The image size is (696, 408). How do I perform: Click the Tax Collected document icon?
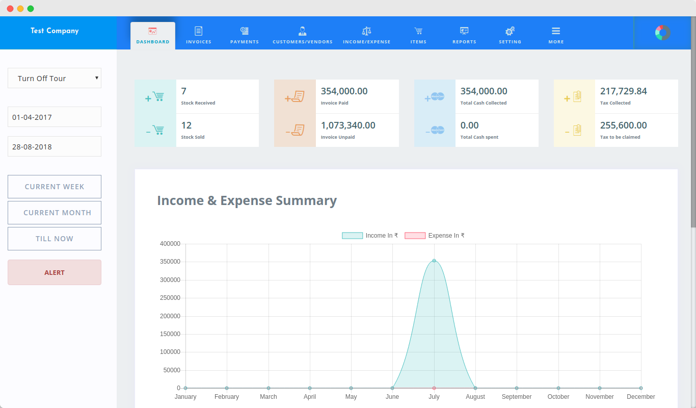(573, 96)
